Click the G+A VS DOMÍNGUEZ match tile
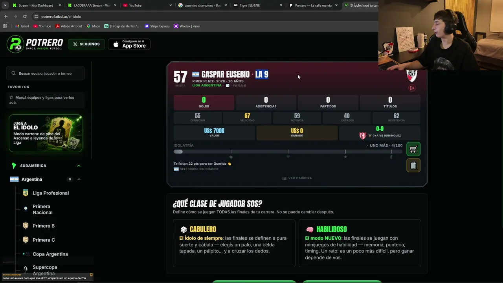This screenshot has width=503, height=283. tap(380, 133)
